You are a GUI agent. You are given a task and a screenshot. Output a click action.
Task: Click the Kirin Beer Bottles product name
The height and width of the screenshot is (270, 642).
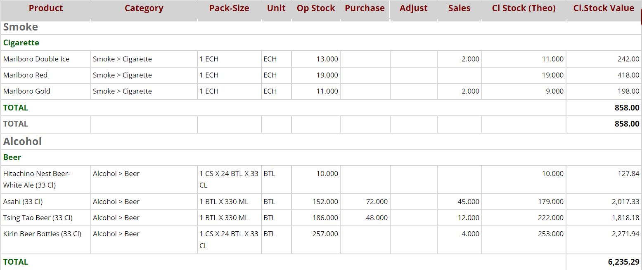click(x=42, y=234)
